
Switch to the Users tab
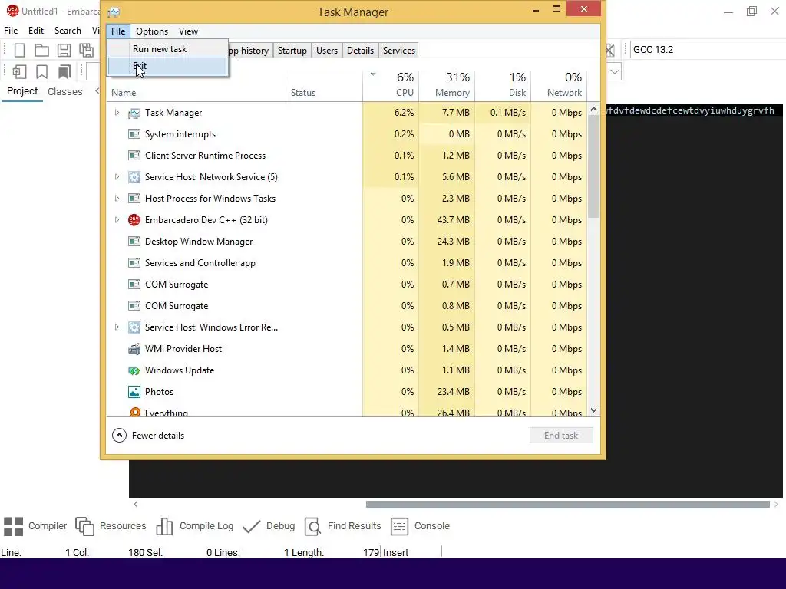coord(327,51)
